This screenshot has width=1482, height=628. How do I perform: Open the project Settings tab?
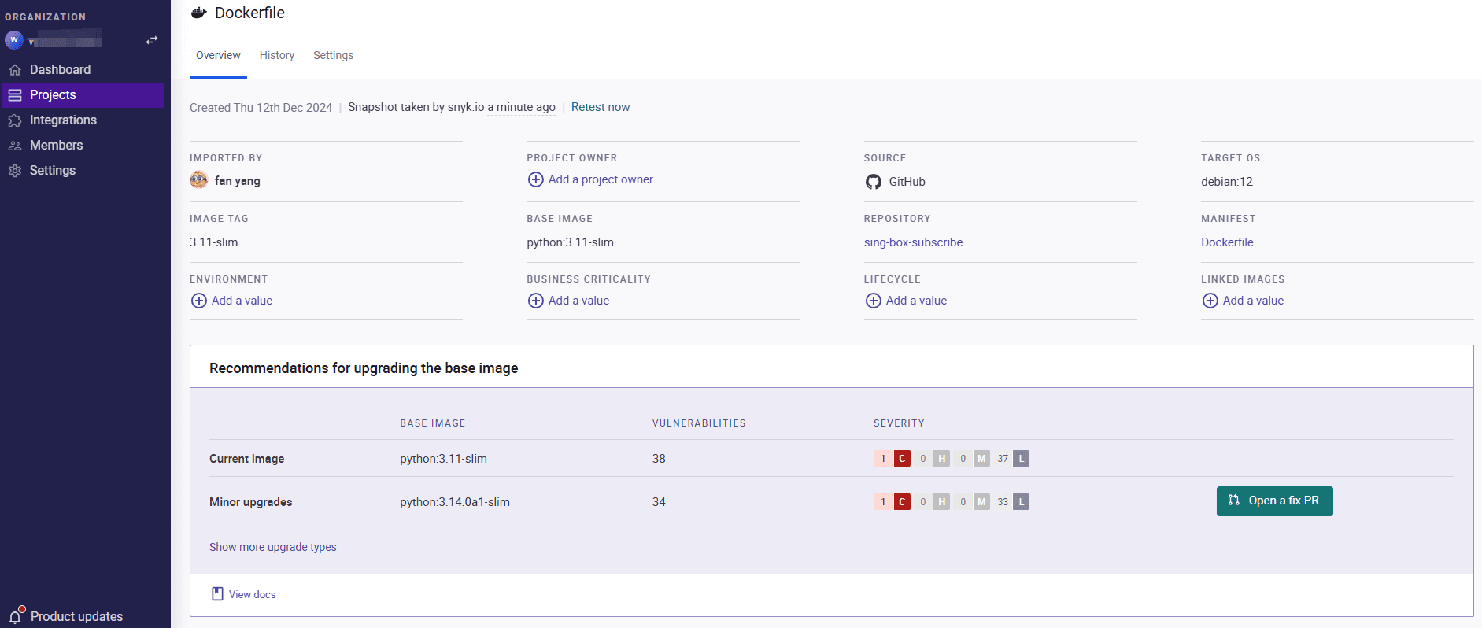coord(333,56)
